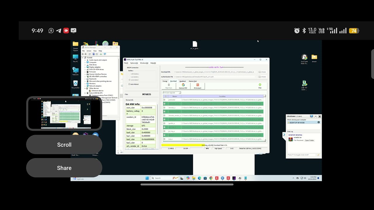Select the 'with battery' radio option

click(129, 74)
